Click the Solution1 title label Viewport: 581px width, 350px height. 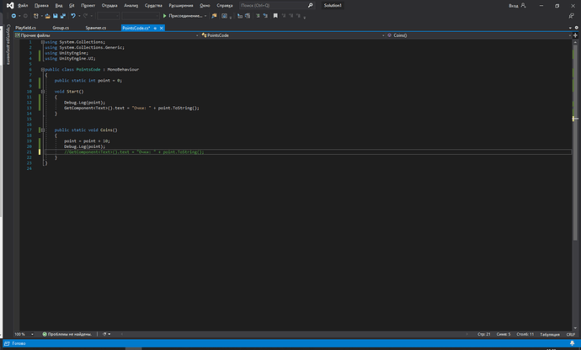[333, 5]
